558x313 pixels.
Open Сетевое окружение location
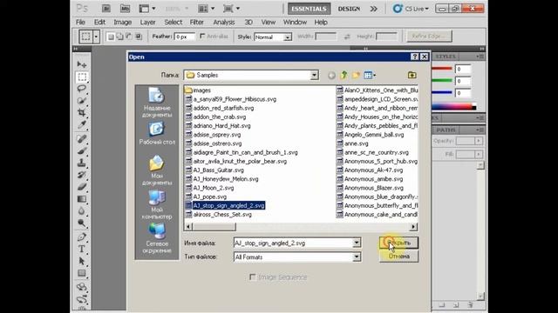pos(157,238)
